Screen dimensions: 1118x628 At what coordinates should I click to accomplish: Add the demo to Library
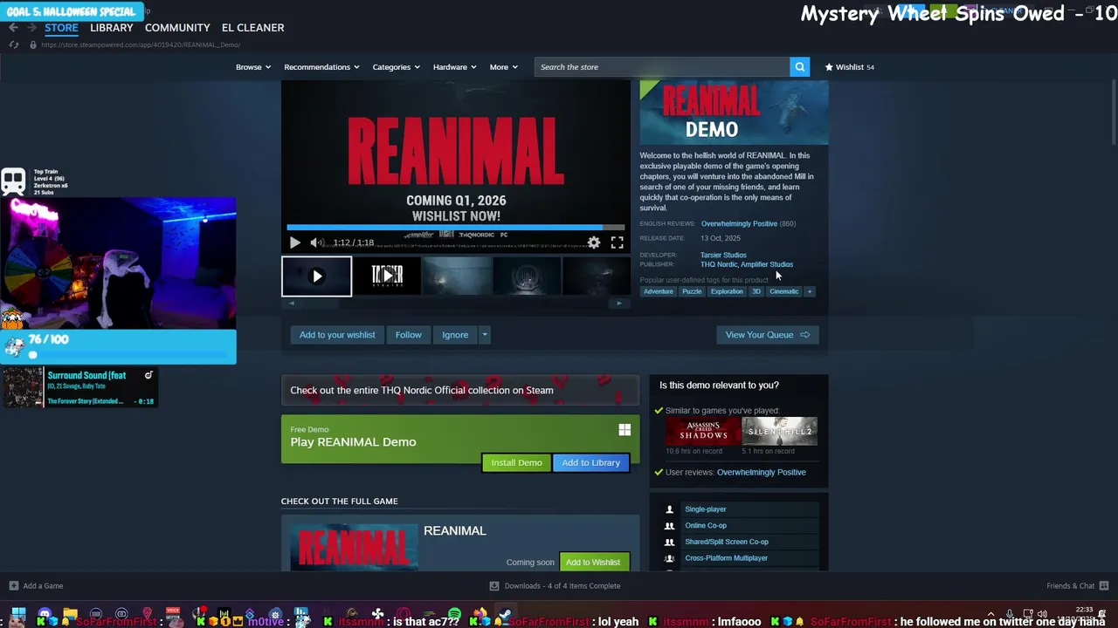590,463
